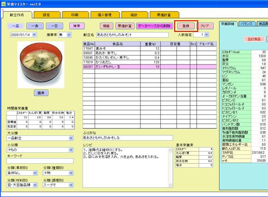Click the クリア clear button

pos(205,26)
